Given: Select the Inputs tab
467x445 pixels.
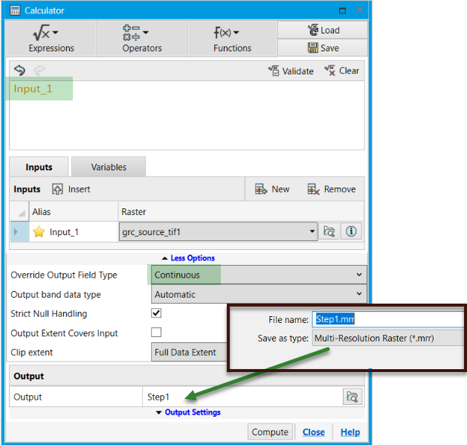Looking at the screenshot, I should 39,167.
